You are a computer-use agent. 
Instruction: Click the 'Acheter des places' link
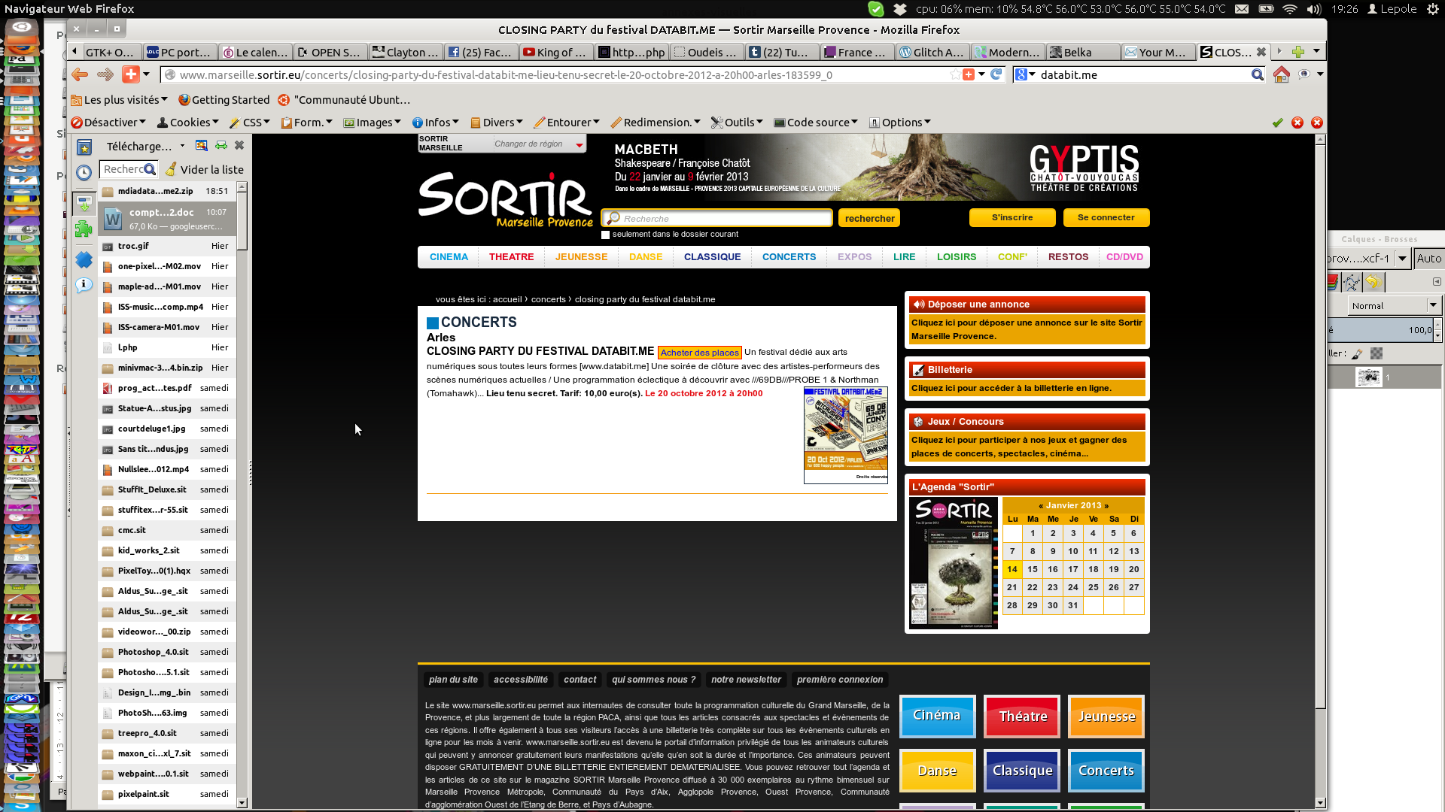coord(699,353)
